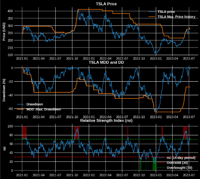Click the 2022-10 date under the drawdown chart
This screenshot has height=179, width=200.
tap(139, 117)
